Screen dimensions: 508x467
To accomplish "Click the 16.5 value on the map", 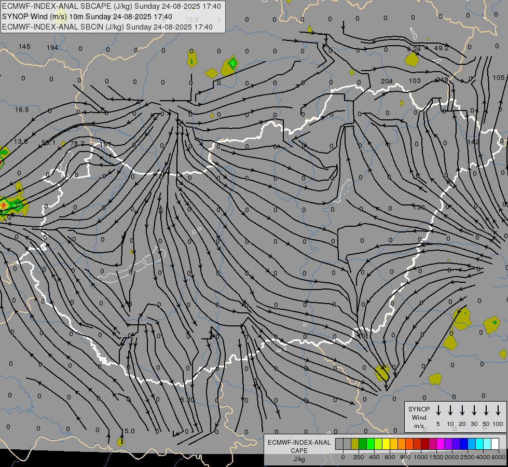I will [22, 110].
